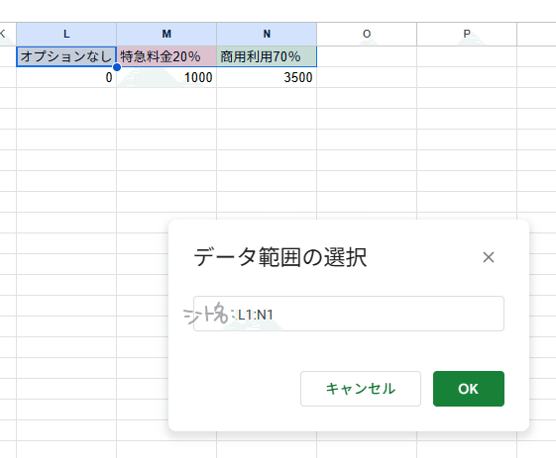Confirm the range with the OK button
The width and height of the screenshot is (556, 458).
pos(469,389)
